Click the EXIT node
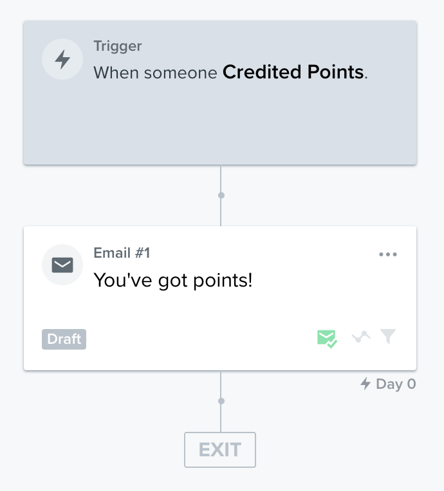Viewport: 444px width, 491px height. pos(220,450)
